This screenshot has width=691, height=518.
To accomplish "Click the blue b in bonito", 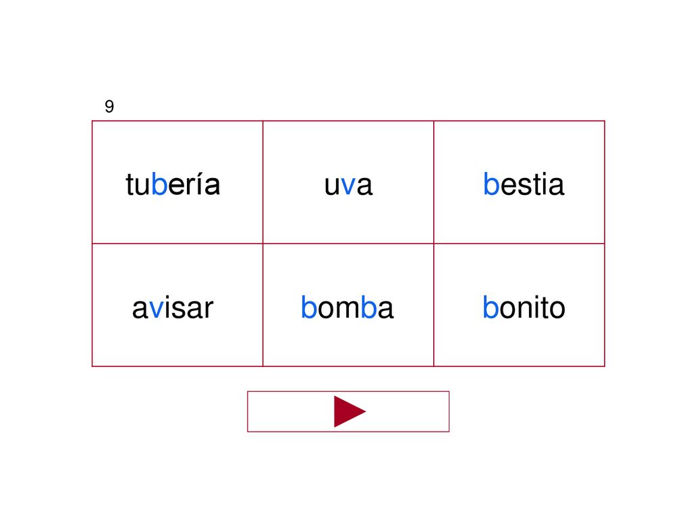I will coord(491,307).
